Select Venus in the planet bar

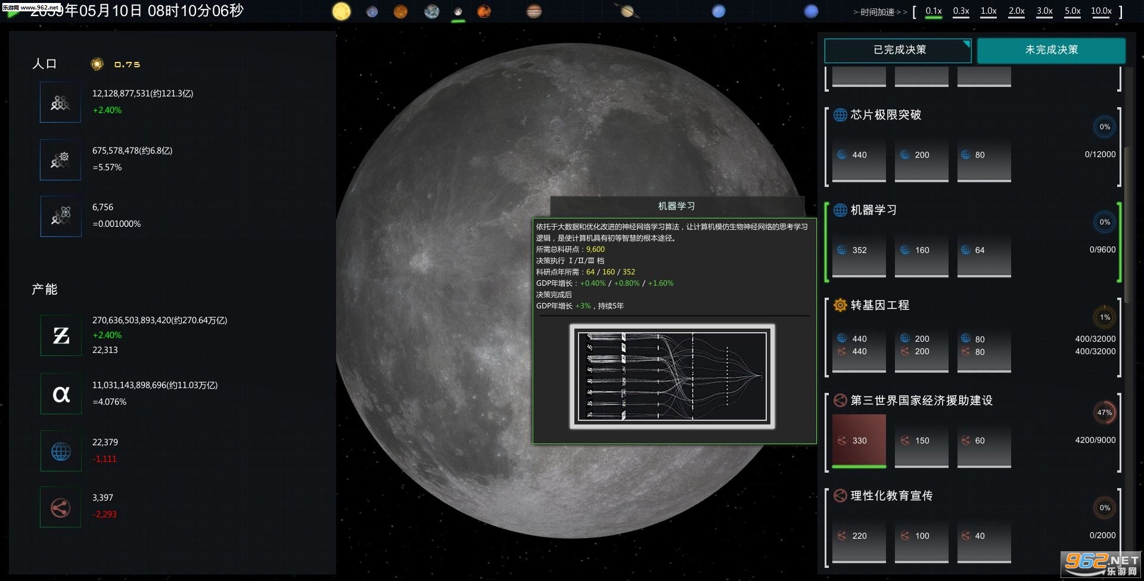[400, 11]
